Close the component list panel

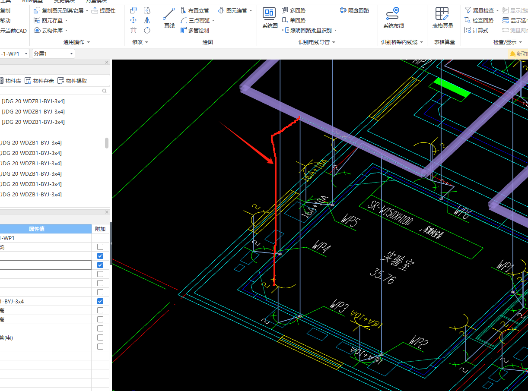107,62
